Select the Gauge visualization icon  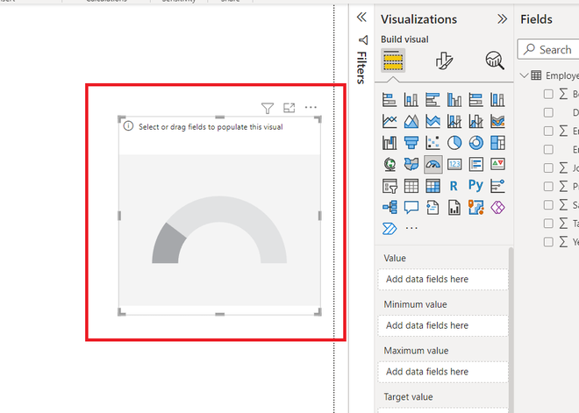pyautogui.click(x=433, y=164)
